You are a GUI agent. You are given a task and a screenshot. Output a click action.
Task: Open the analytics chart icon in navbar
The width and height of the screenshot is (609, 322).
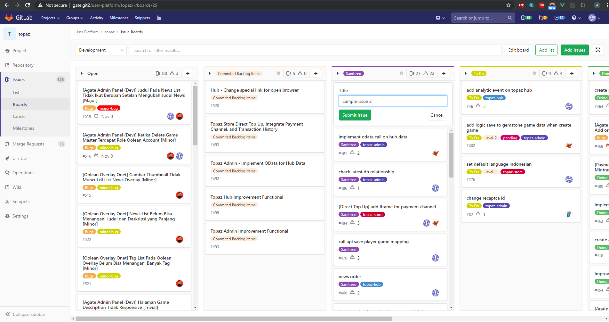click(159, 18)
